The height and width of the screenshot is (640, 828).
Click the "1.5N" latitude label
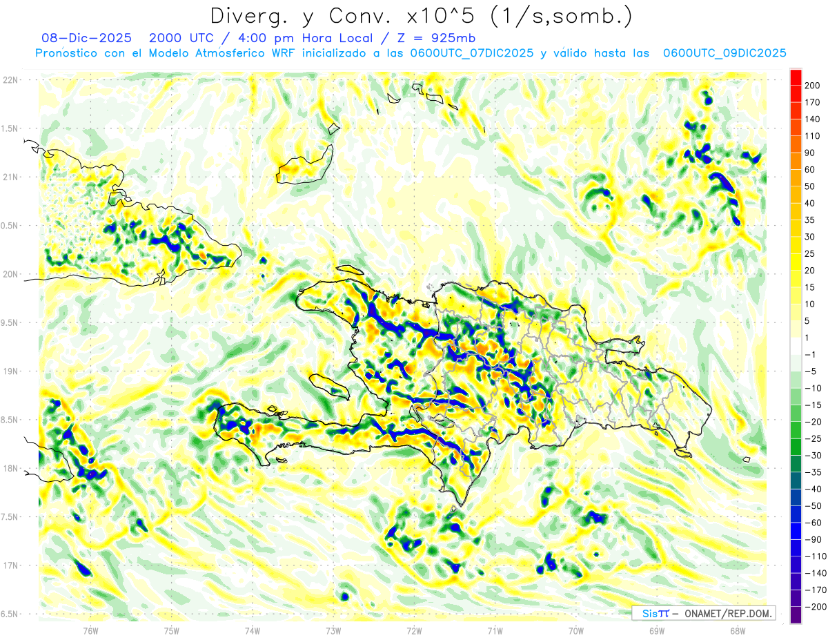coord(10,128)
